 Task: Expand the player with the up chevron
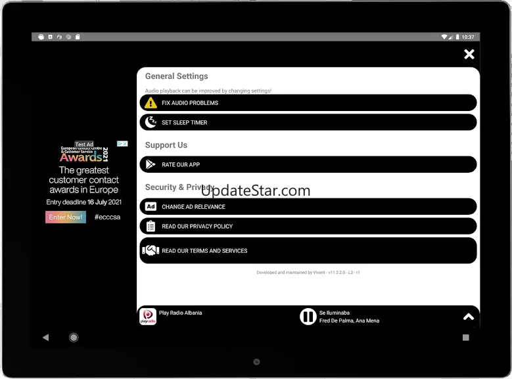pos(468,317)
